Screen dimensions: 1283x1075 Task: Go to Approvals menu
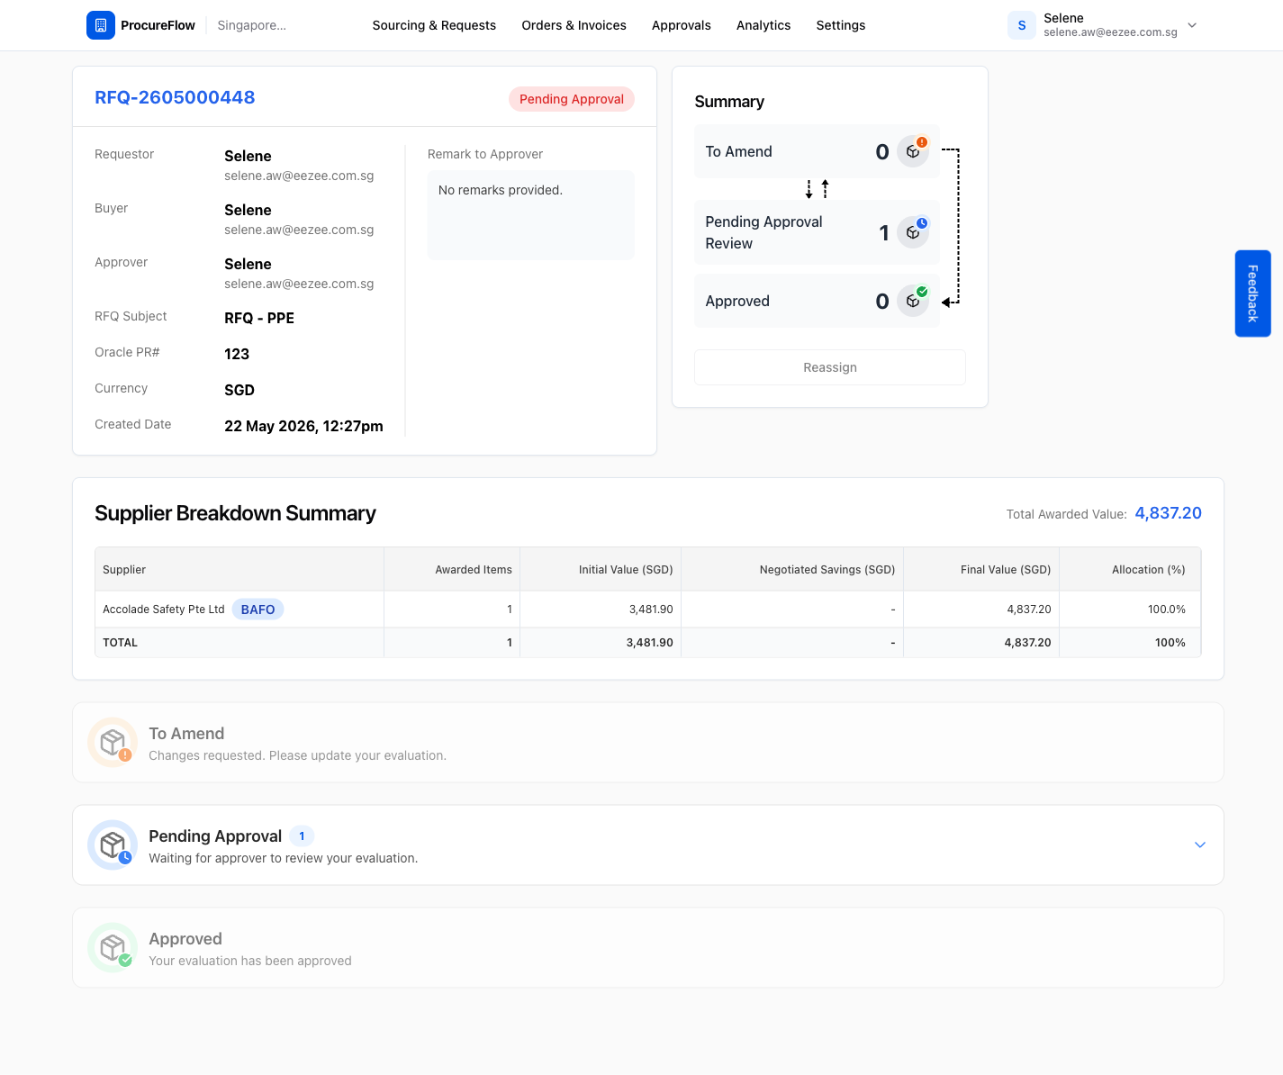pyautogui.click(x=682, y=25)
